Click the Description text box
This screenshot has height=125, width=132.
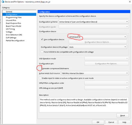tap(84, 105)
